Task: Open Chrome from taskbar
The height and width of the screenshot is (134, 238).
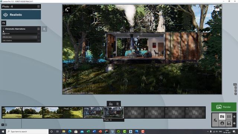Action: 106,131
